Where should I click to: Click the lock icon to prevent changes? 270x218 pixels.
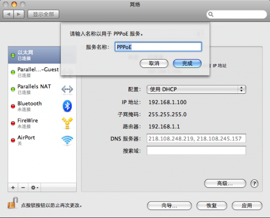(13, 203)
